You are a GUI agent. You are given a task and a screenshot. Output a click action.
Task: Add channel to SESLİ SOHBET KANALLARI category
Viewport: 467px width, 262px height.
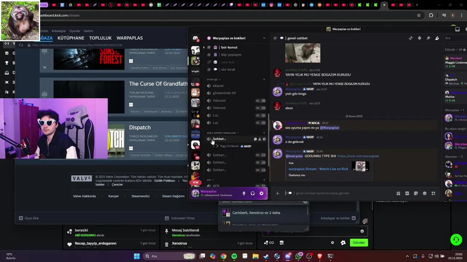tap(264, 133)
